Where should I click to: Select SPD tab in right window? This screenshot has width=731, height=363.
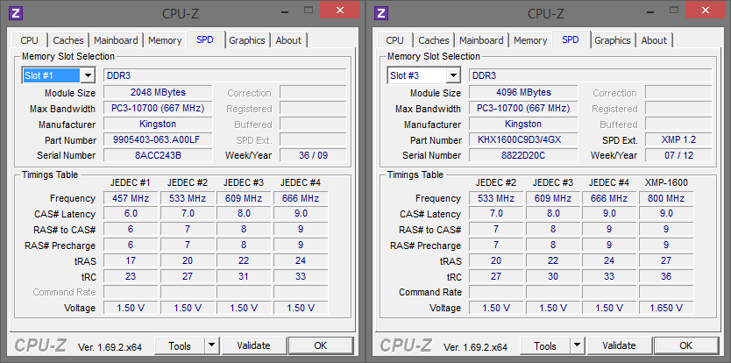click(x=571, y=39)
